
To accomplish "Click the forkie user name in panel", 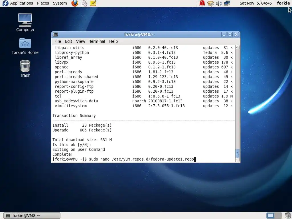I will point(283,3).
